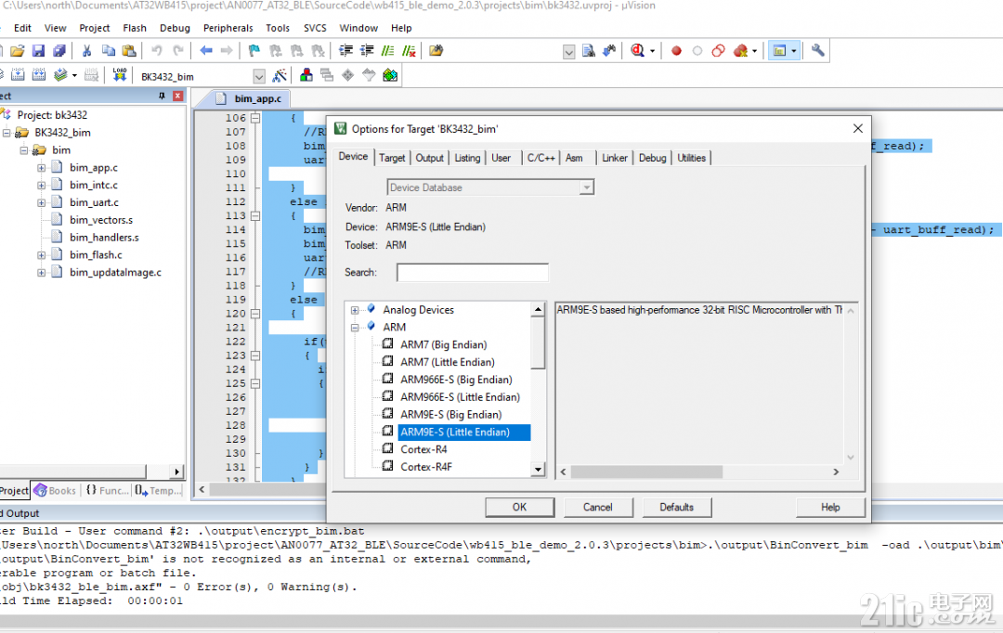Disable all breakpoints double-circle icon
Viewport: 1003px width, 633px height.
[718, 51]
